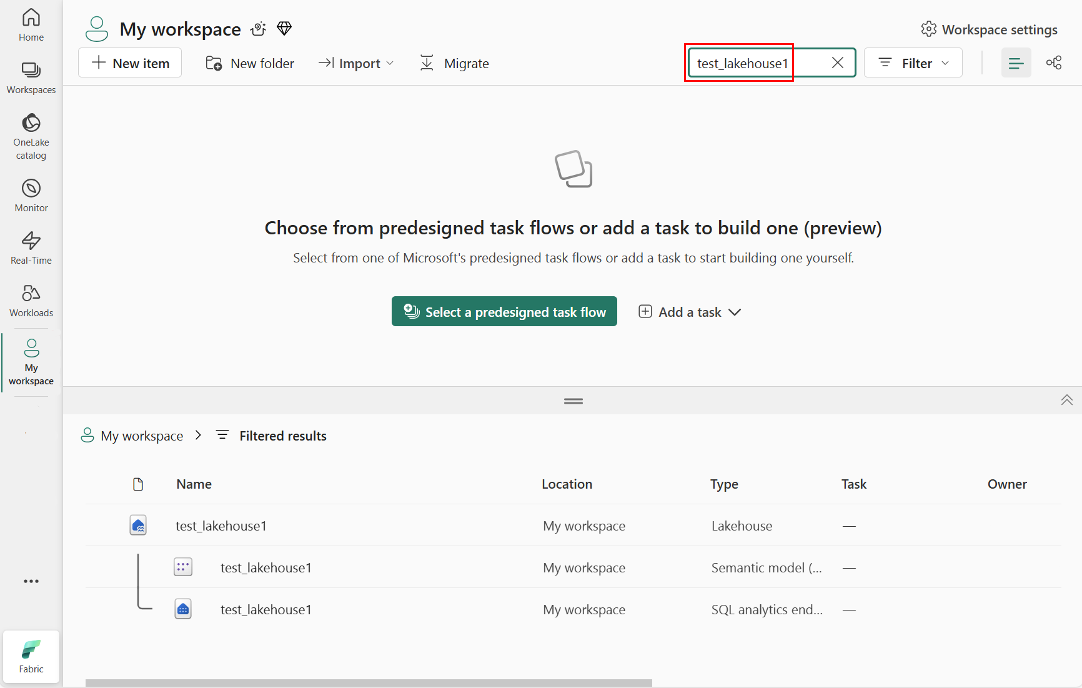The image size is (1082, 688).
Task: Click Select a predesigned task flow
Action: 504,312
